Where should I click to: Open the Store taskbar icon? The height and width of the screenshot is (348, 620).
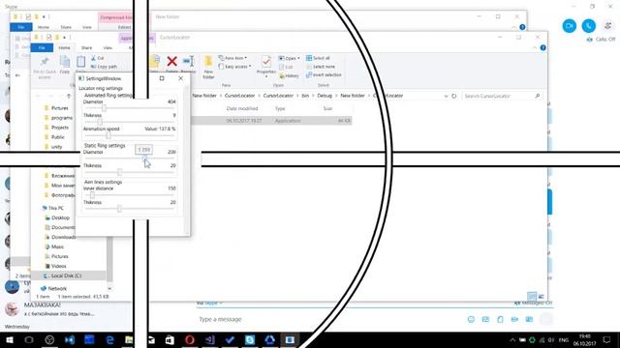pyautogui.click(x=170, y=339)
